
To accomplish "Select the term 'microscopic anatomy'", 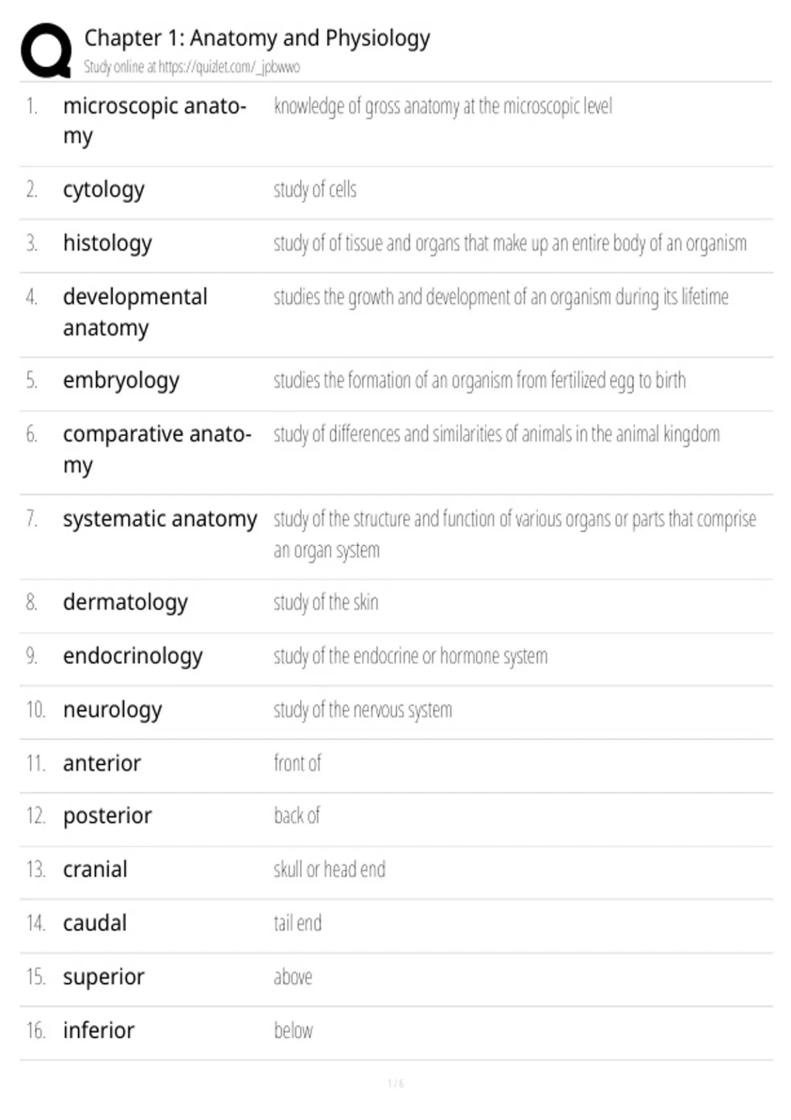I will pyautogui.click(x=155, y=121).
